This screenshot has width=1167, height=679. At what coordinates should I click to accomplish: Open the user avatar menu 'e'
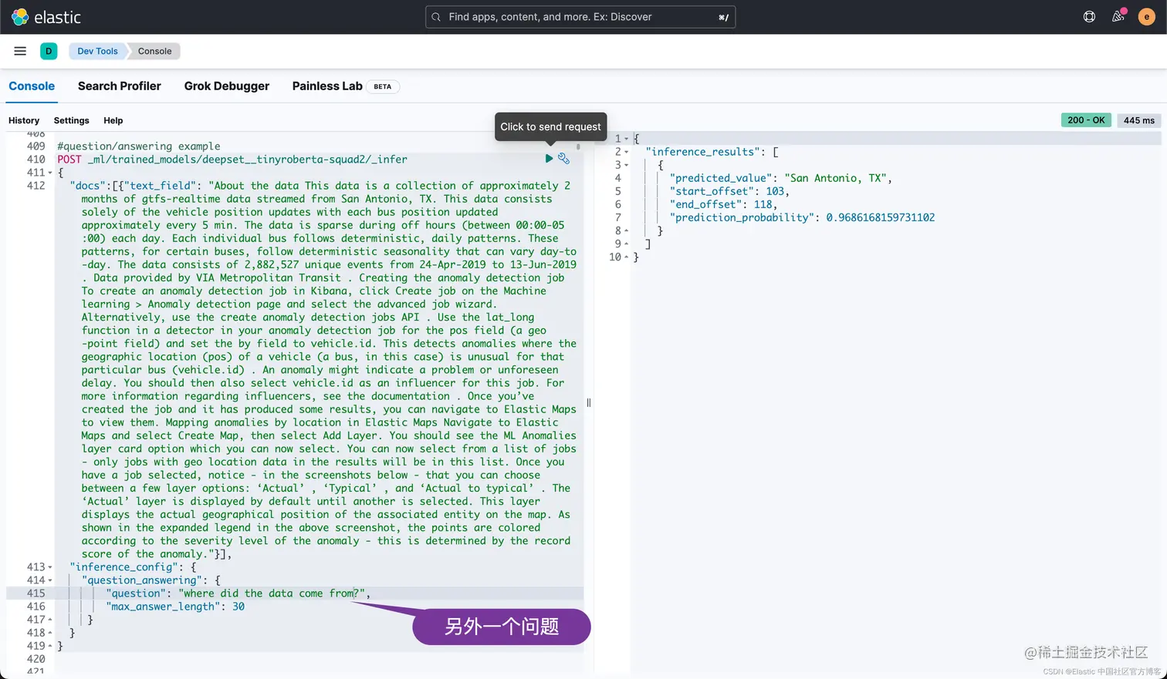click(x=1146, y=17)
